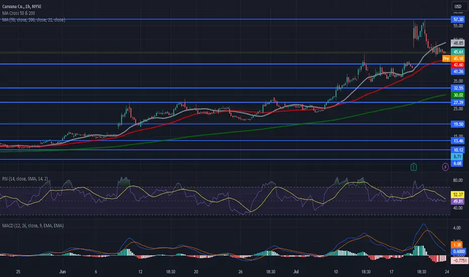
Task: Select the MA Cross 50 & 200 legend
Action: pos(19,13)
